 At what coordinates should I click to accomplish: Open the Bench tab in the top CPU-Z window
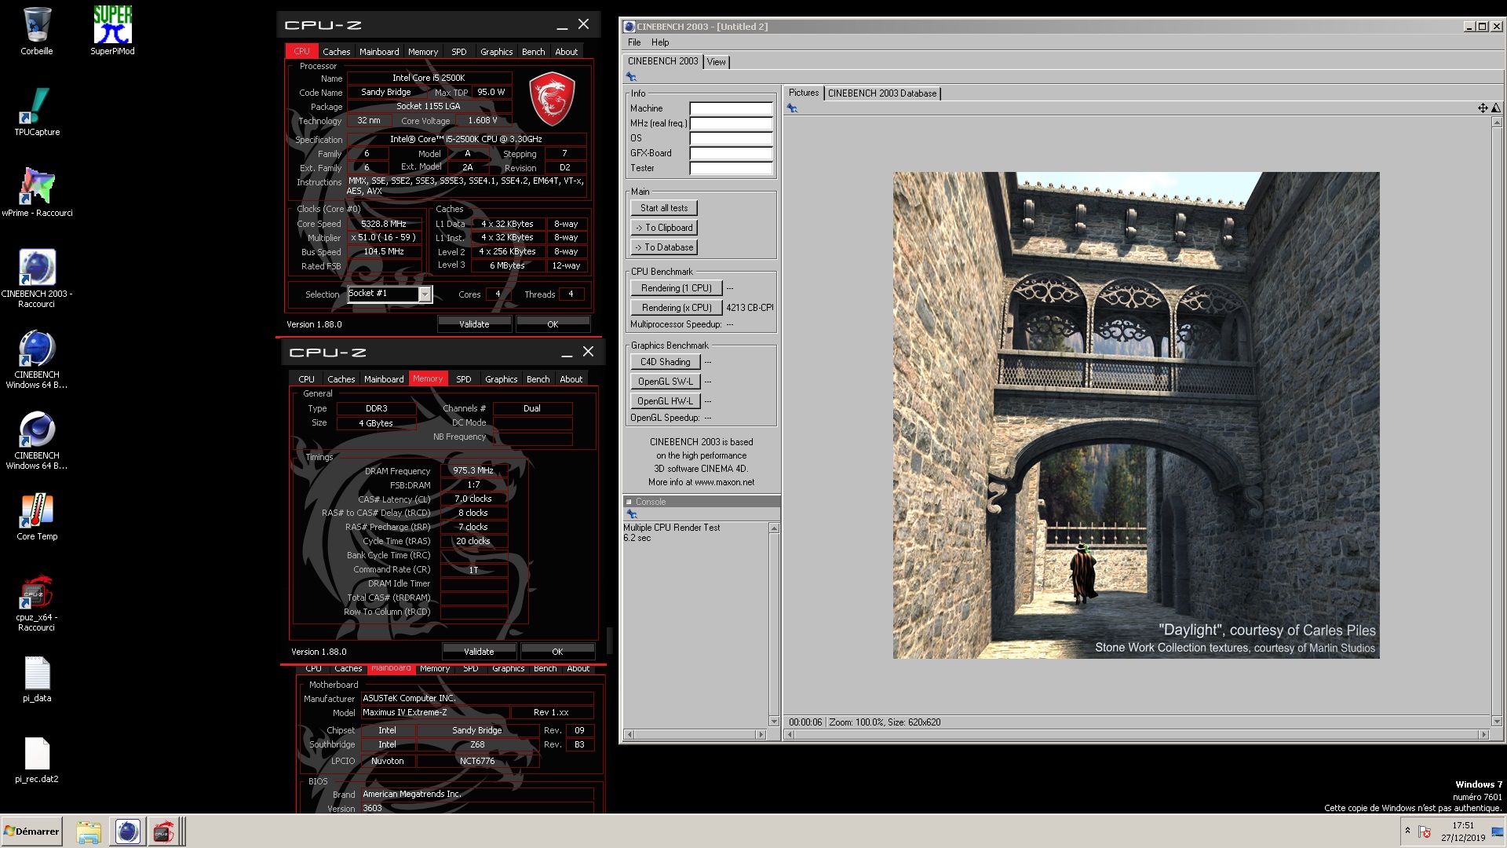click(534, 52)
